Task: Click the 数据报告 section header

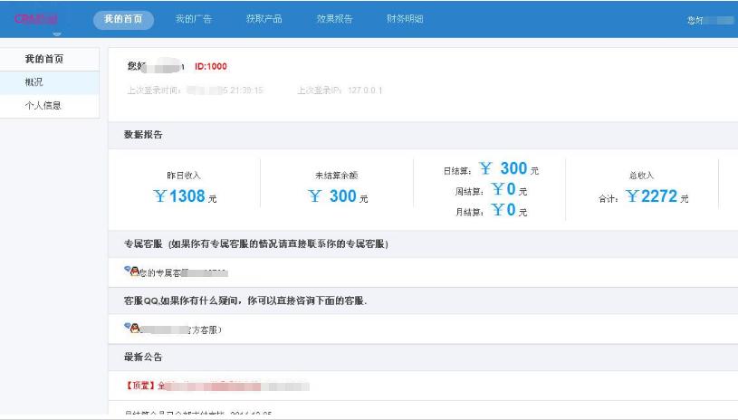Action: (143, 135)
